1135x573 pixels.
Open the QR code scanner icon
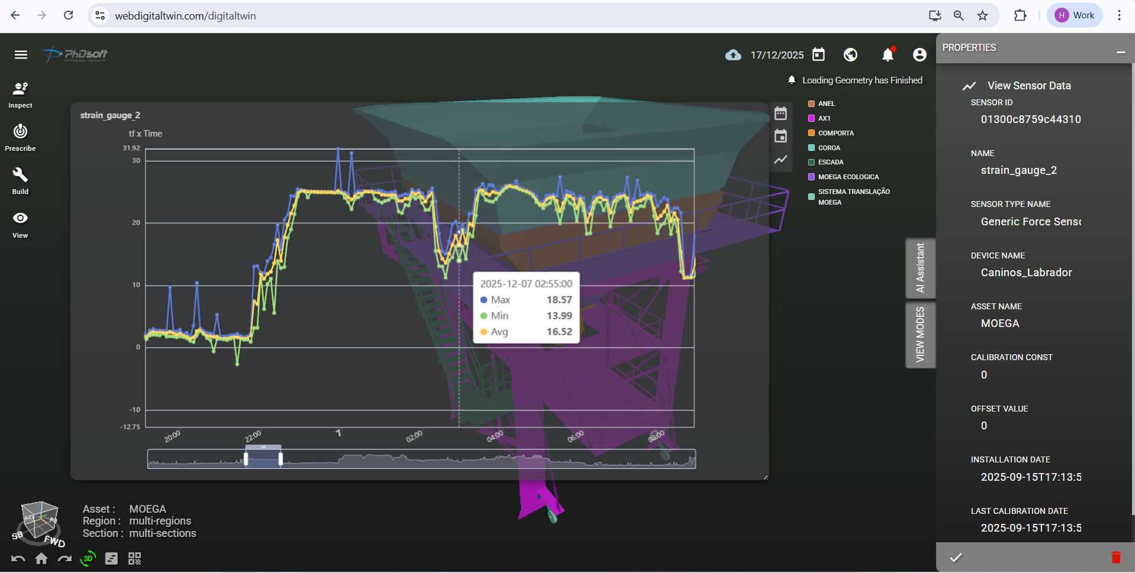(x=135, y=559)
